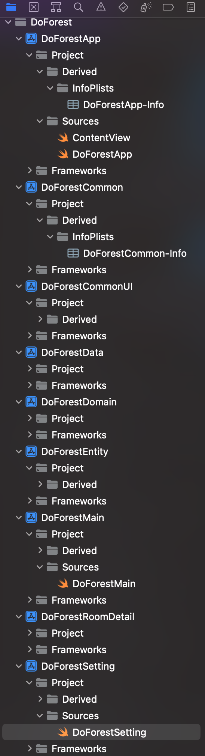
Task: Click the Swift icon of DoForestMain source file
Action: [63, 584]
